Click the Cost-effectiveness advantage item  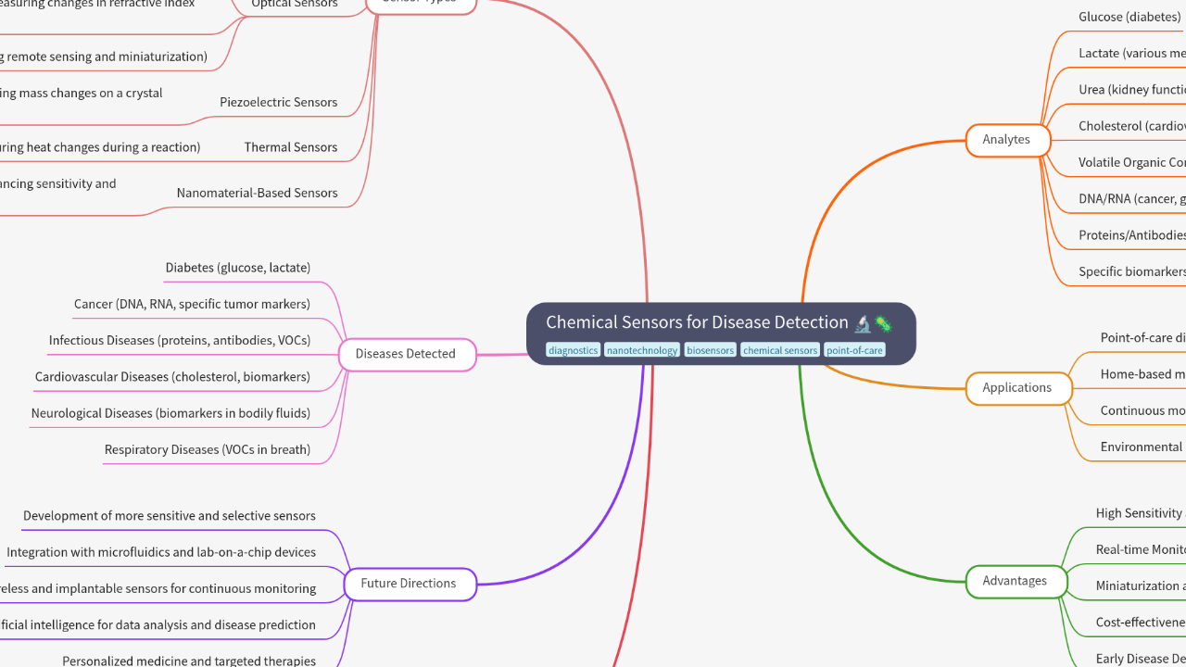point(1140,623)
